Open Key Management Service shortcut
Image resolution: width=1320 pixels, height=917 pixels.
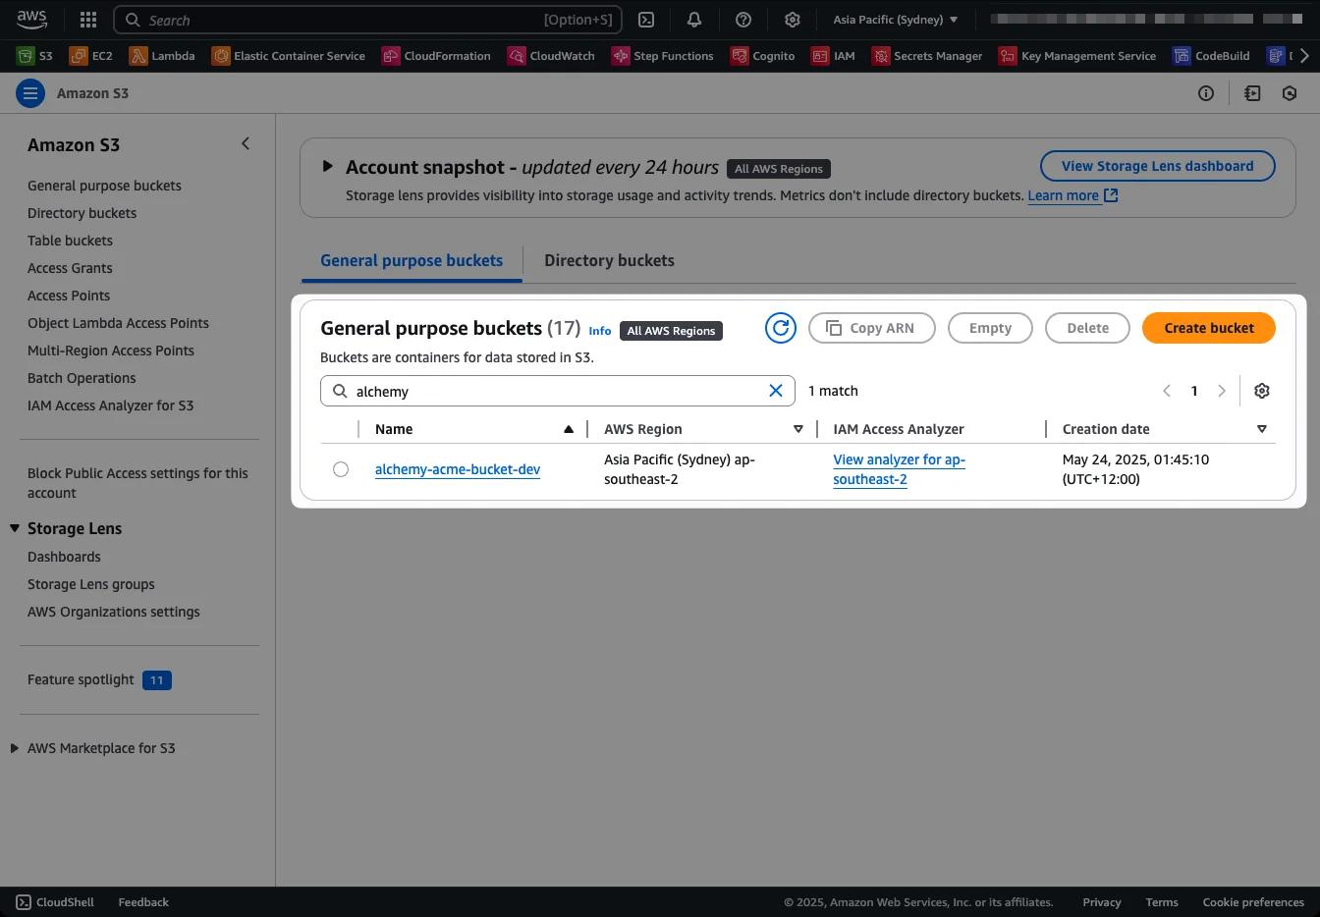pos(1077,56)
